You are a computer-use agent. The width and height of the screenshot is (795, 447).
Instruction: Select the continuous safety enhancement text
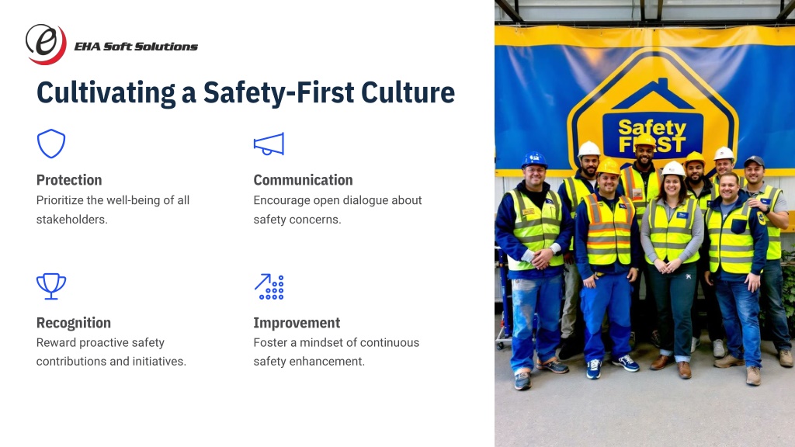coord(336,352)
